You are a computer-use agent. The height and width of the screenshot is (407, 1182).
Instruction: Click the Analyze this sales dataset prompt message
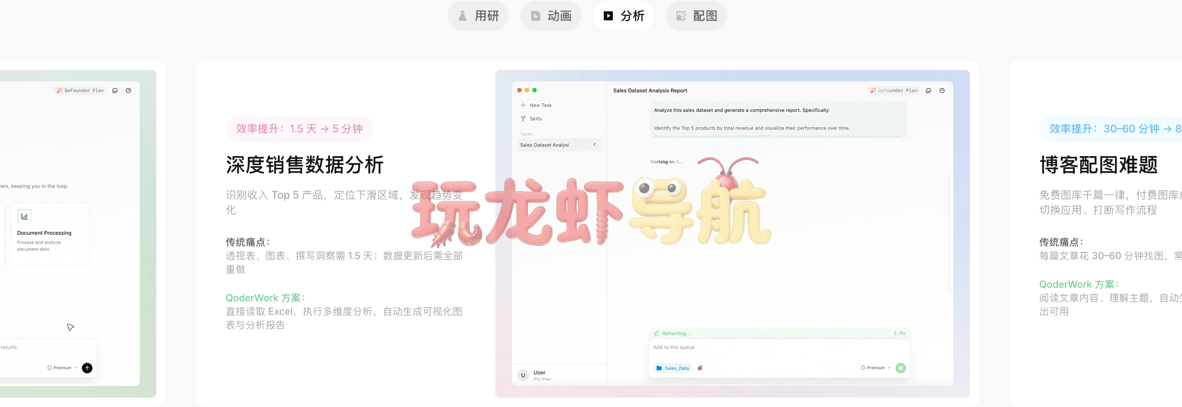tap(777, 120)
